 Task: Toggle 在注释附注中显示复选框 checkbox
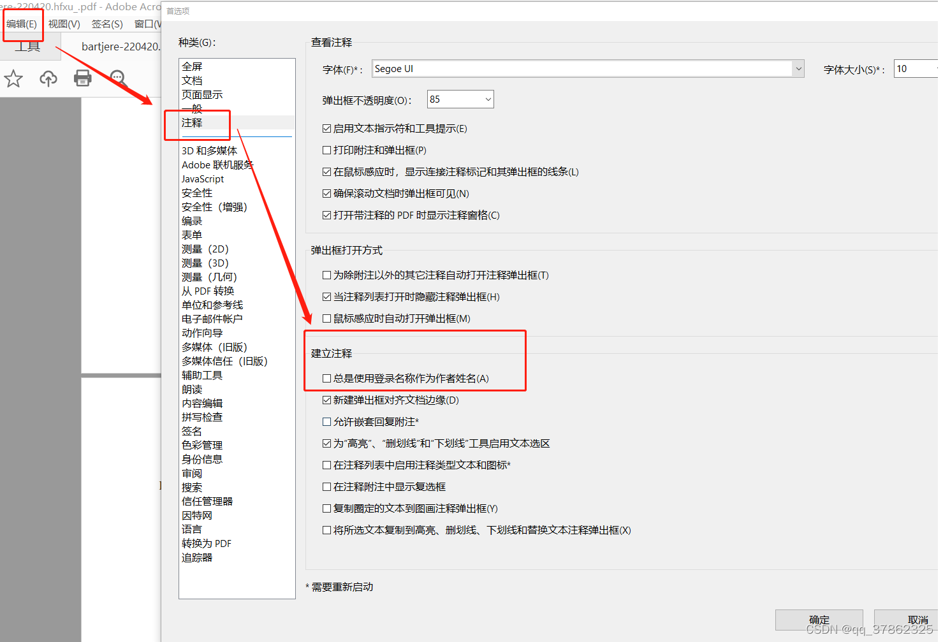coord(326,487)
